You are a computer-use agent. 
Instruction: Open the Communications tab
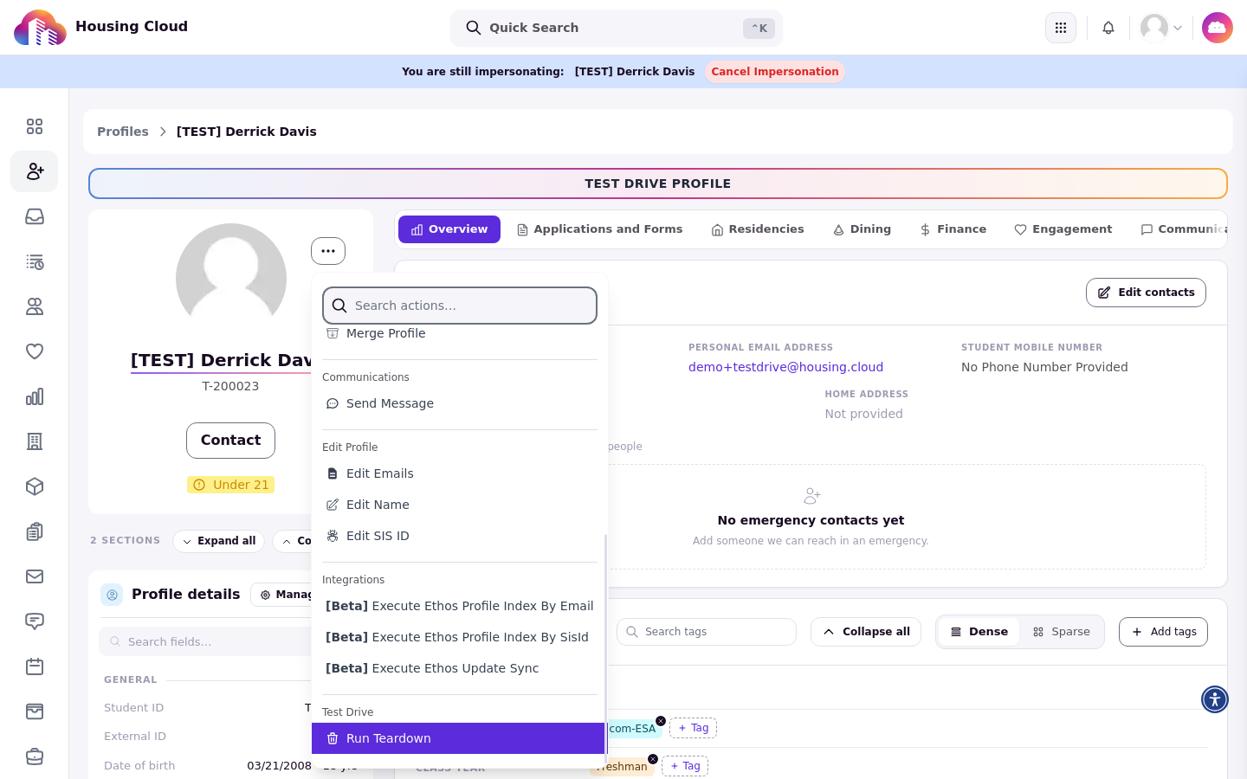(x=1183, y=229)
